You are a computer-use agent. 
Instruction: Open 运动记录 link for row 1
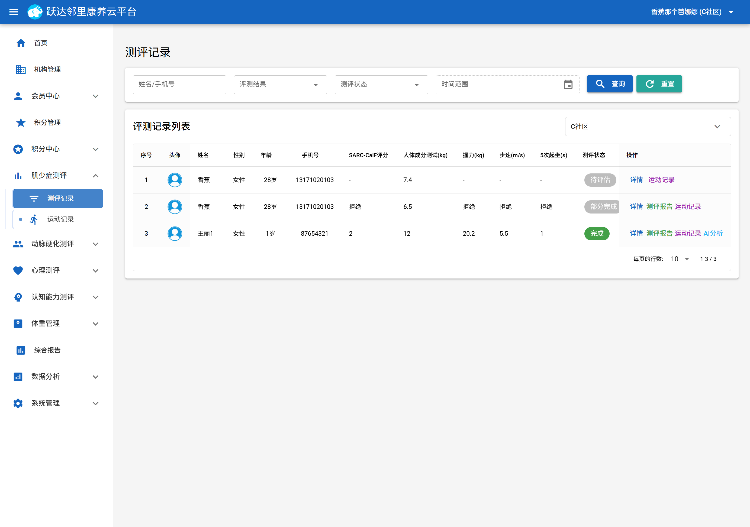661,180
